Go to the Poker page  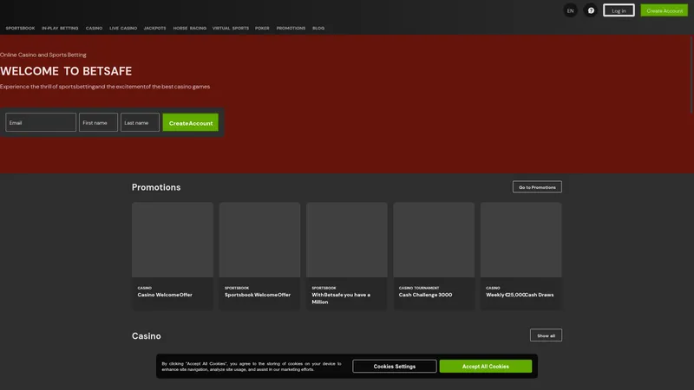[262, 28]
